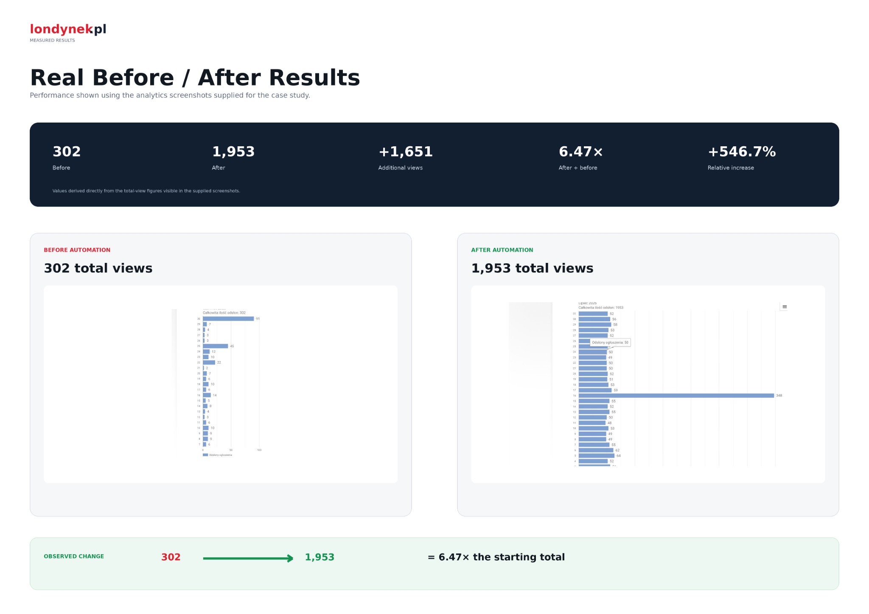This screenshot has height=614, width=869.
Task: Click the bar valued 48 in after chart
Action: 592,423
